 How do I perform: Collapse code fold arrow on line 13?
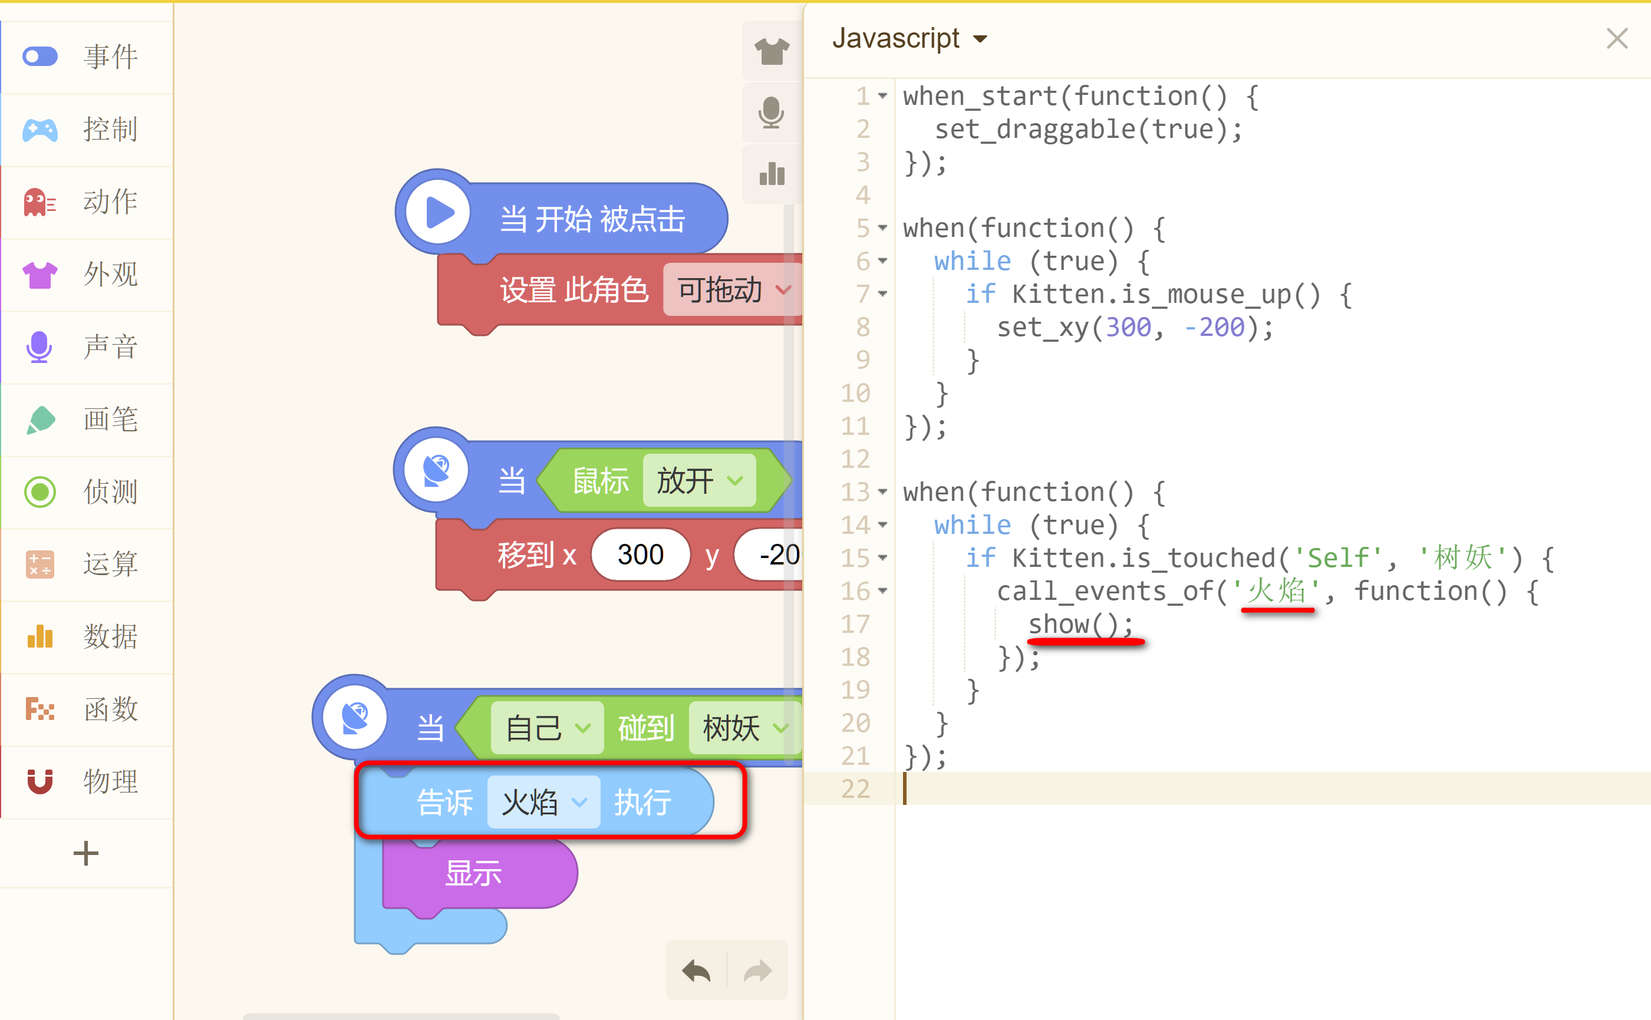pos(882,492)
